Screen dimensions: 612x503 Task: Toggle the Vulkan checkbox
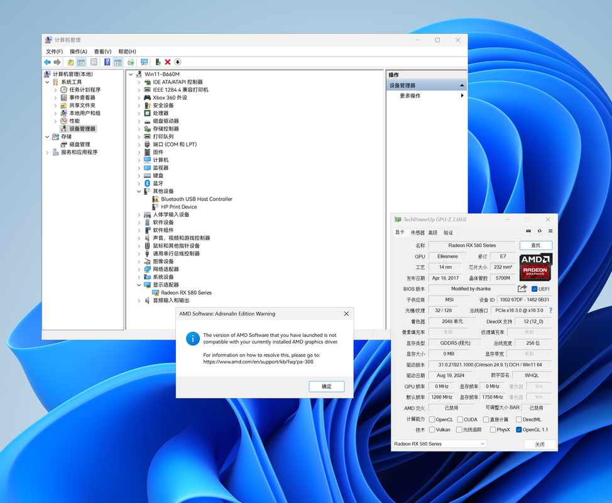coord(432,429)
